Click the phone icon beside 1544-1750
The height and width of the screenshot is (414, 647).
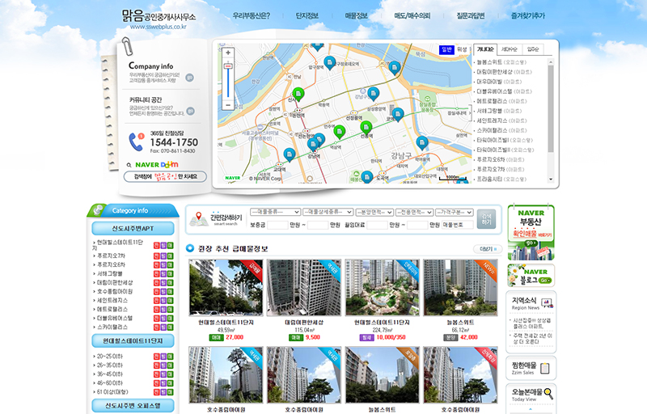coord(136,142)
